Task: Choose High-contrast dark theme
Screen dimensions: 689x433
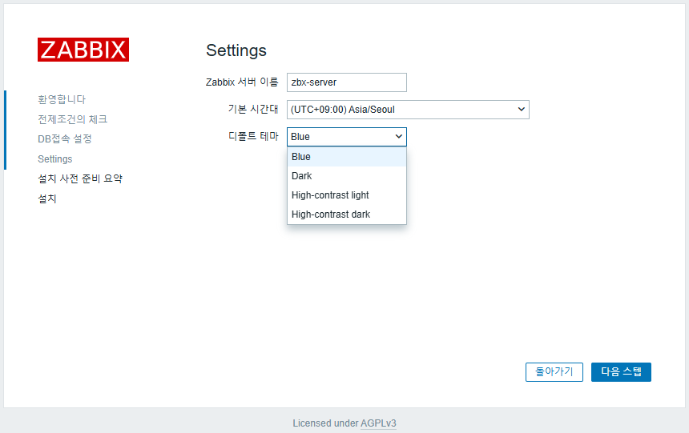Action: [347, 214]
